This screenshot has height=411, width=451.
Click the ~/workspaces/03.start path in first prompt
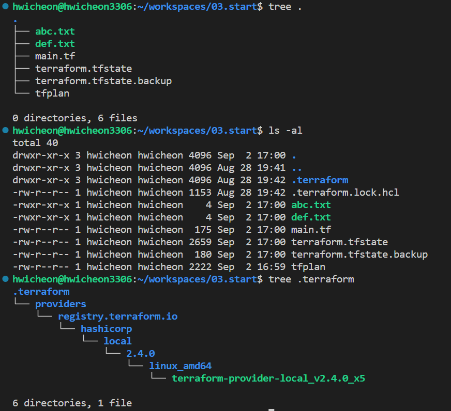198,7
